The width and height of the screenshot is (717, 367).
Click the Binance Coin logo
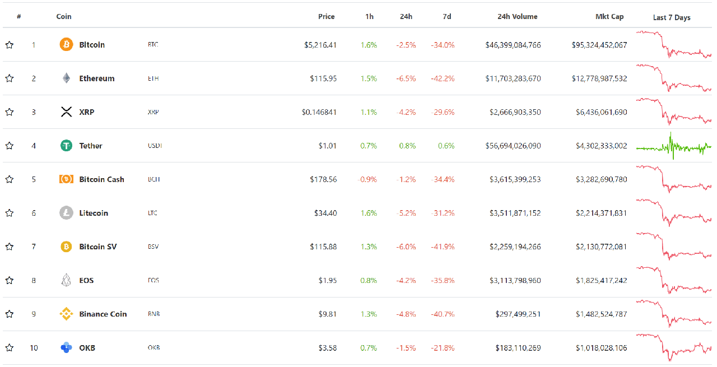point(66,314)
